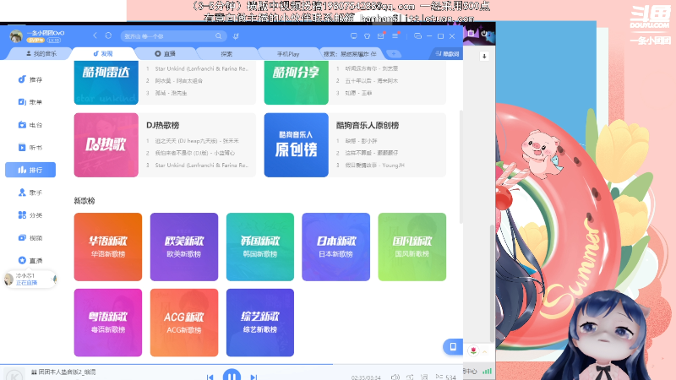The image size is (676, 380).
Task: Open the 粤语新歌榜 card
Action: pyautogui.click(x=108, y=323)
